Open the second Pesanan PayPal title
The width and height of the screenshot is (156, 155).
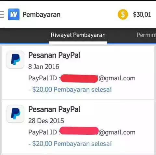[54, 109]
